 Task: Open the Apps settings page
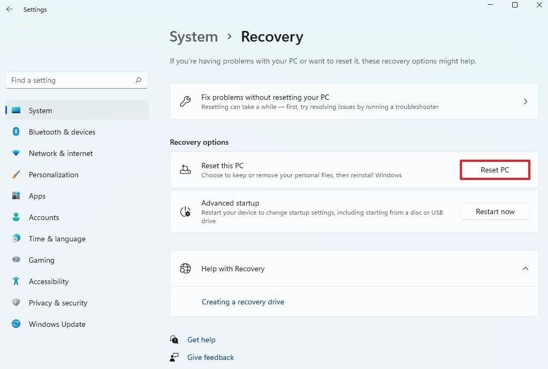37,196
